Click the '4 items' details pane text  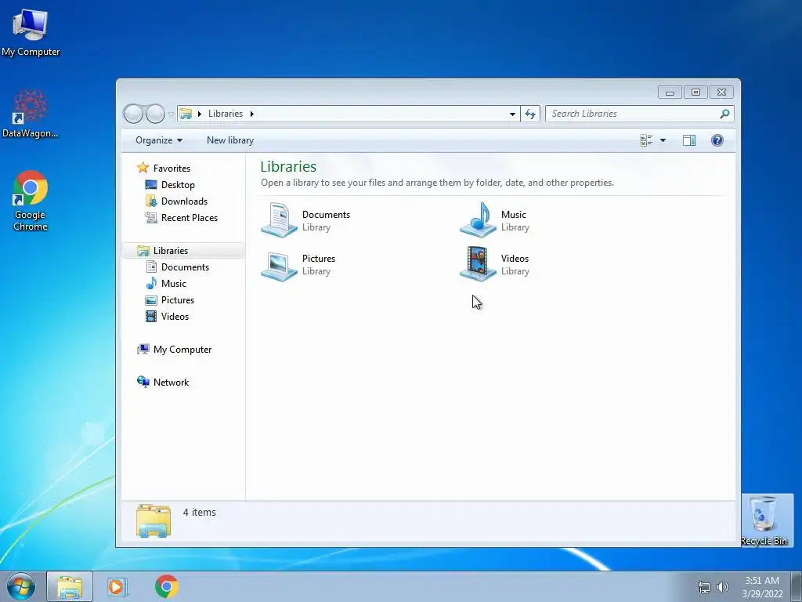click(x=200, y=513)
